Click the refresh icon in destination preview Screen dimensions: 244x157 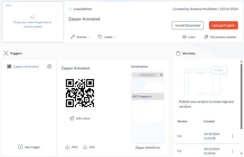pos(161,75)
